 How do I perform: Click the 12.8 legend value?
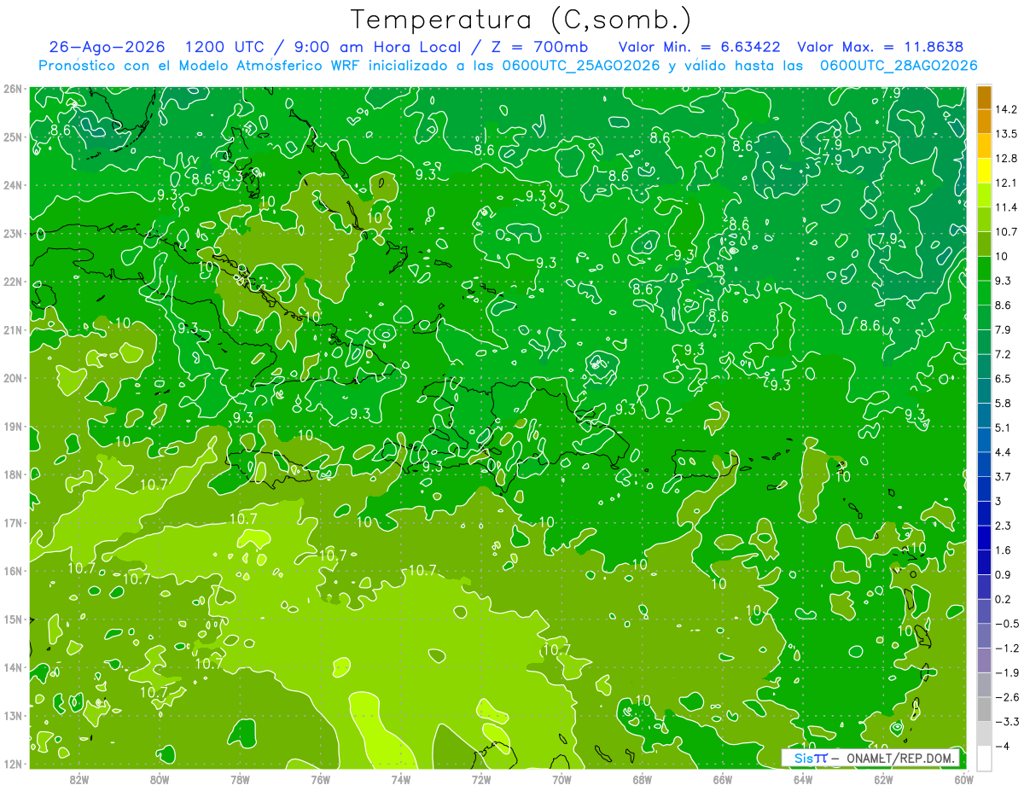1006,159
